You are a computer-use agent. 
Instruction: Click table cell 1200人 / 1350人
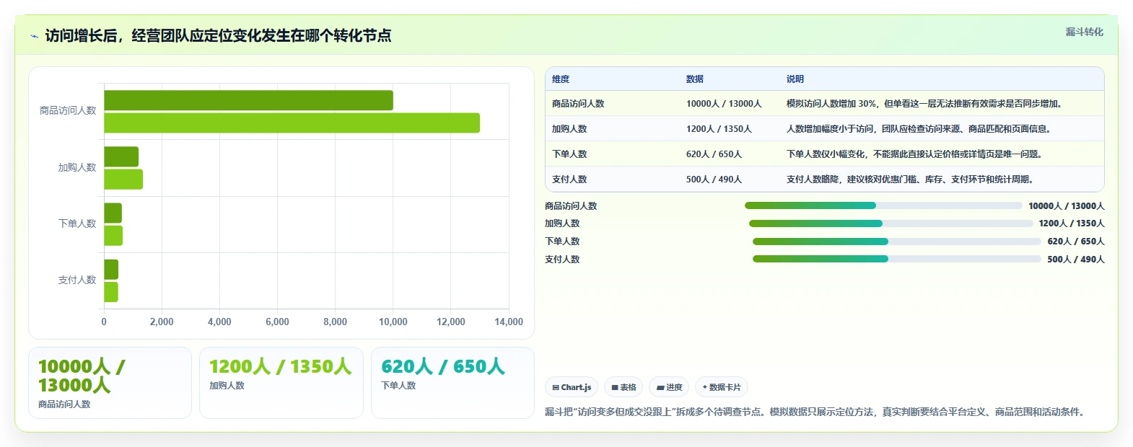[x=719, y=129]
